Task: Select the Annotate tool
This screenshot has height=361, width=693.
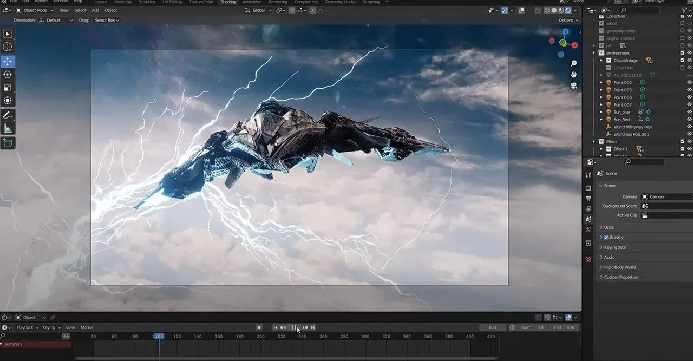Action: (8, 115)
